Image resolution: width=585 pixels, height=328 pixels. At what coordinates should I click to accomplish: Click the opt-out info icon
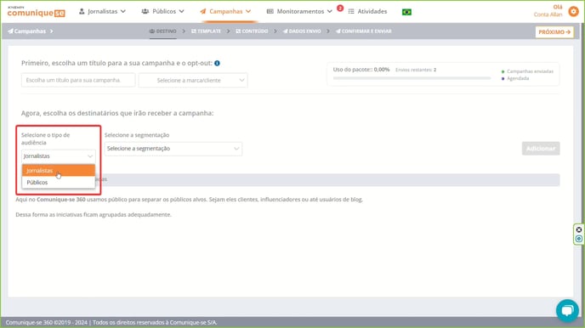[217, 64]
